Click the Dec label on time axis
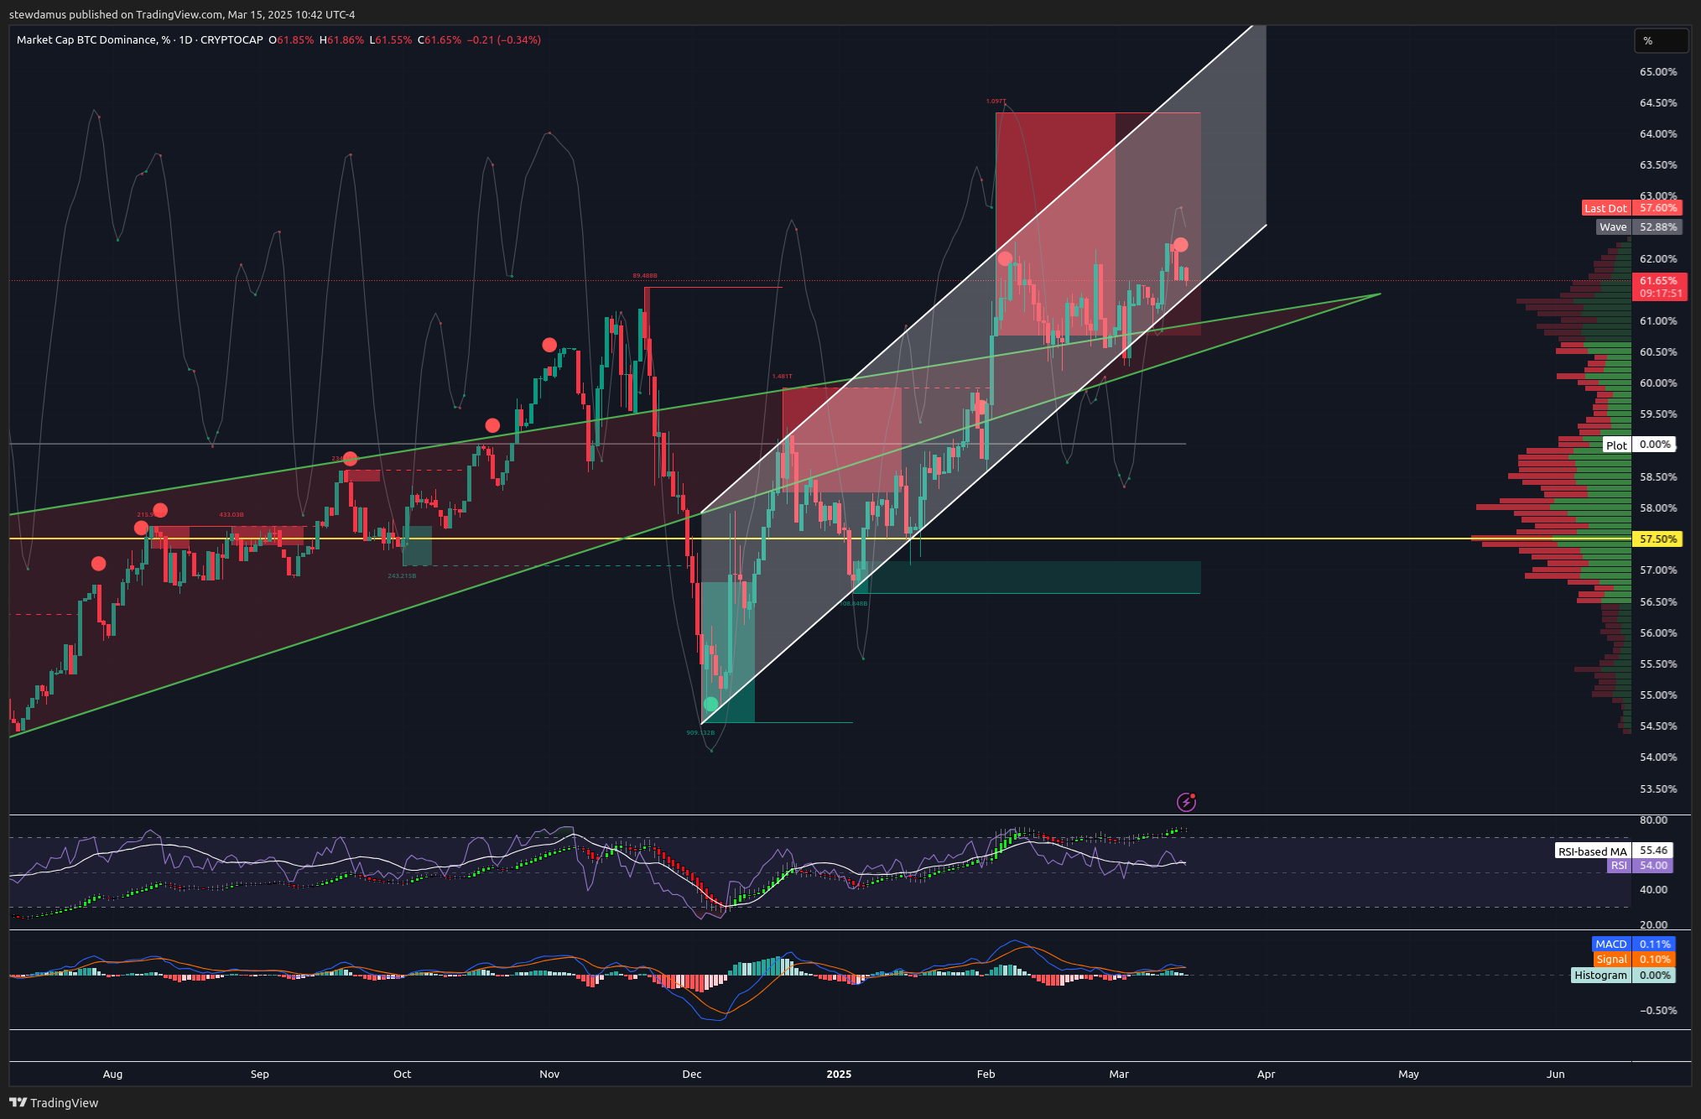1701x1119 pixels. click(692, 1074)
